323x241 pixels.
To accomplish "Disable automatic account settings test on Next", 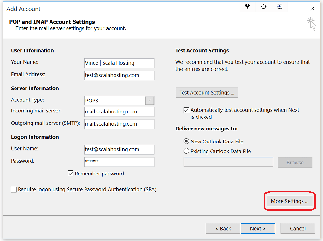I will click(x=186, y=110).
